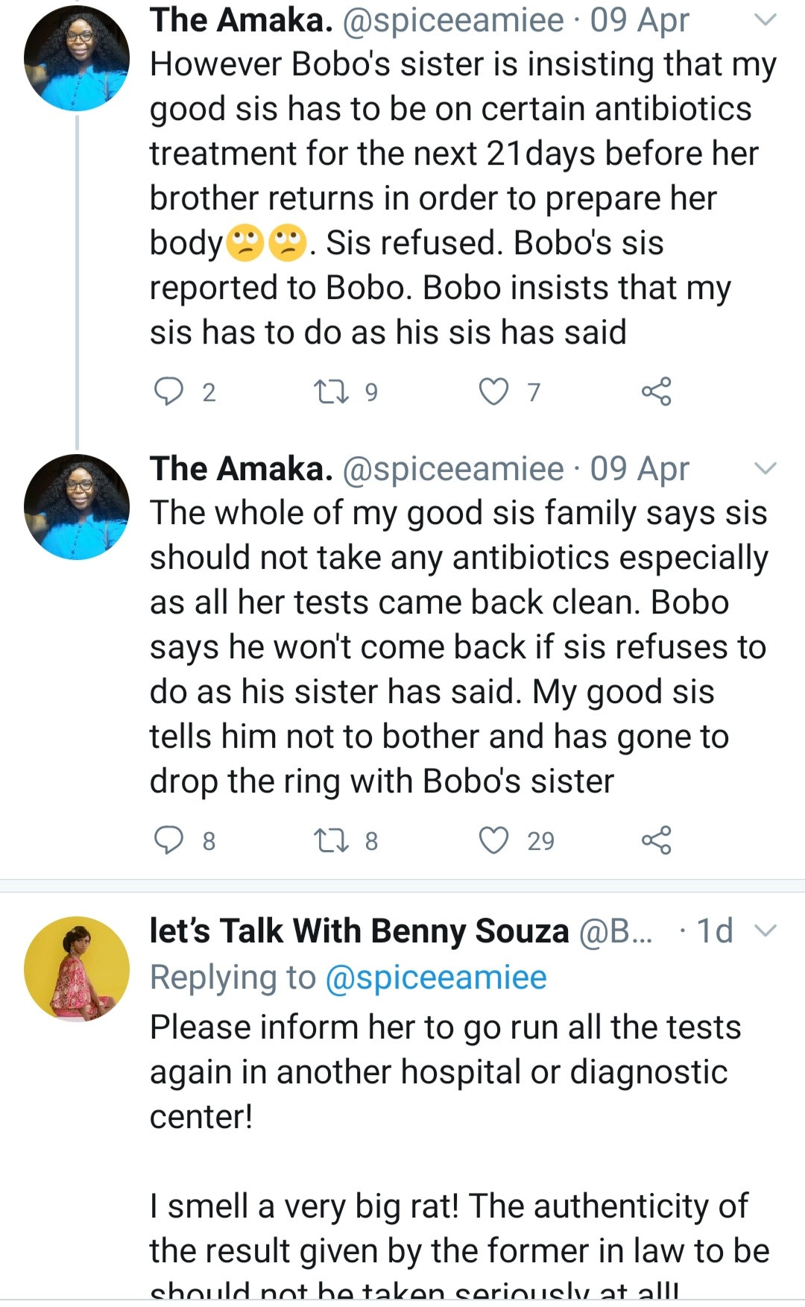
Task: Tap The Amaka's avatar on first tweet
Action: [77, 58]
